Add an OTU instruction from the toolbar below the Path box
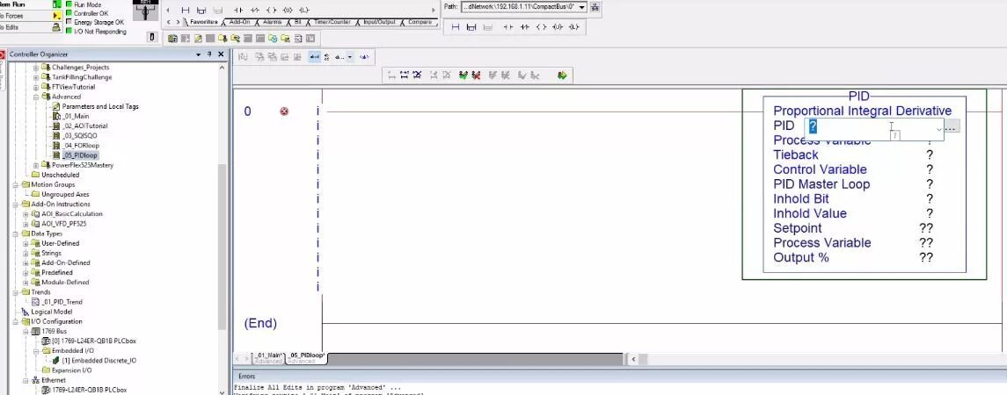 (x=558, y=27)
